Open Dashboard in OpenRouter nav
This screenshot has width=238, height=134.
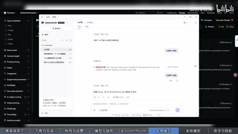coord(172,13)
